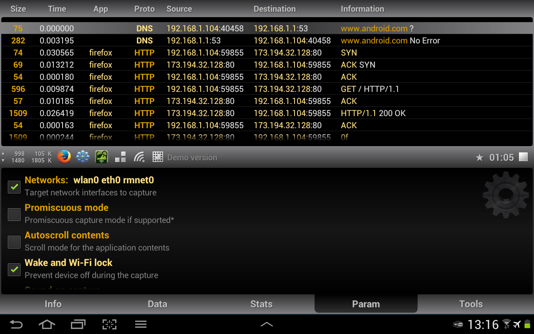The height and width of the screenshot is (334, 534).
Task: Toggle the Networks capture checkbox
Action: click(14, 187)
